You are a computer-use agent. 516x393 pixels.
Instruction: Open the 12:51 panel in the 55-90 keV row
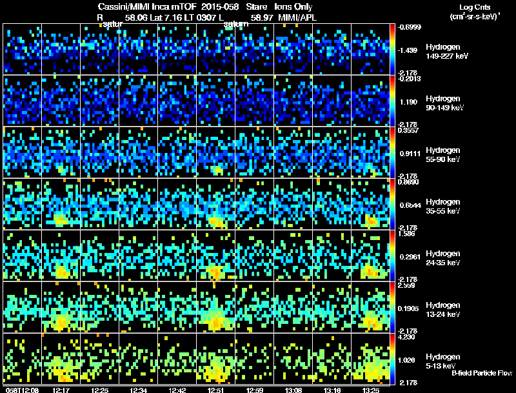coord(216,152)
